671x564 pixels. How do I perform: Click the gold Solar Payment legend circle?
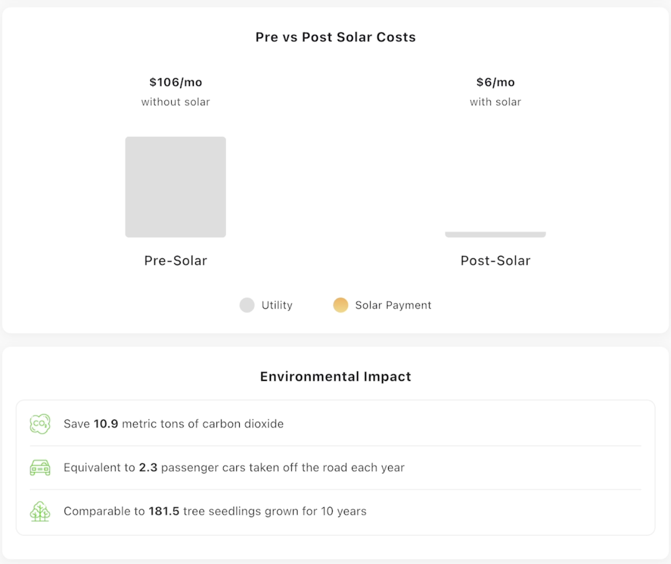pos(340,305)
